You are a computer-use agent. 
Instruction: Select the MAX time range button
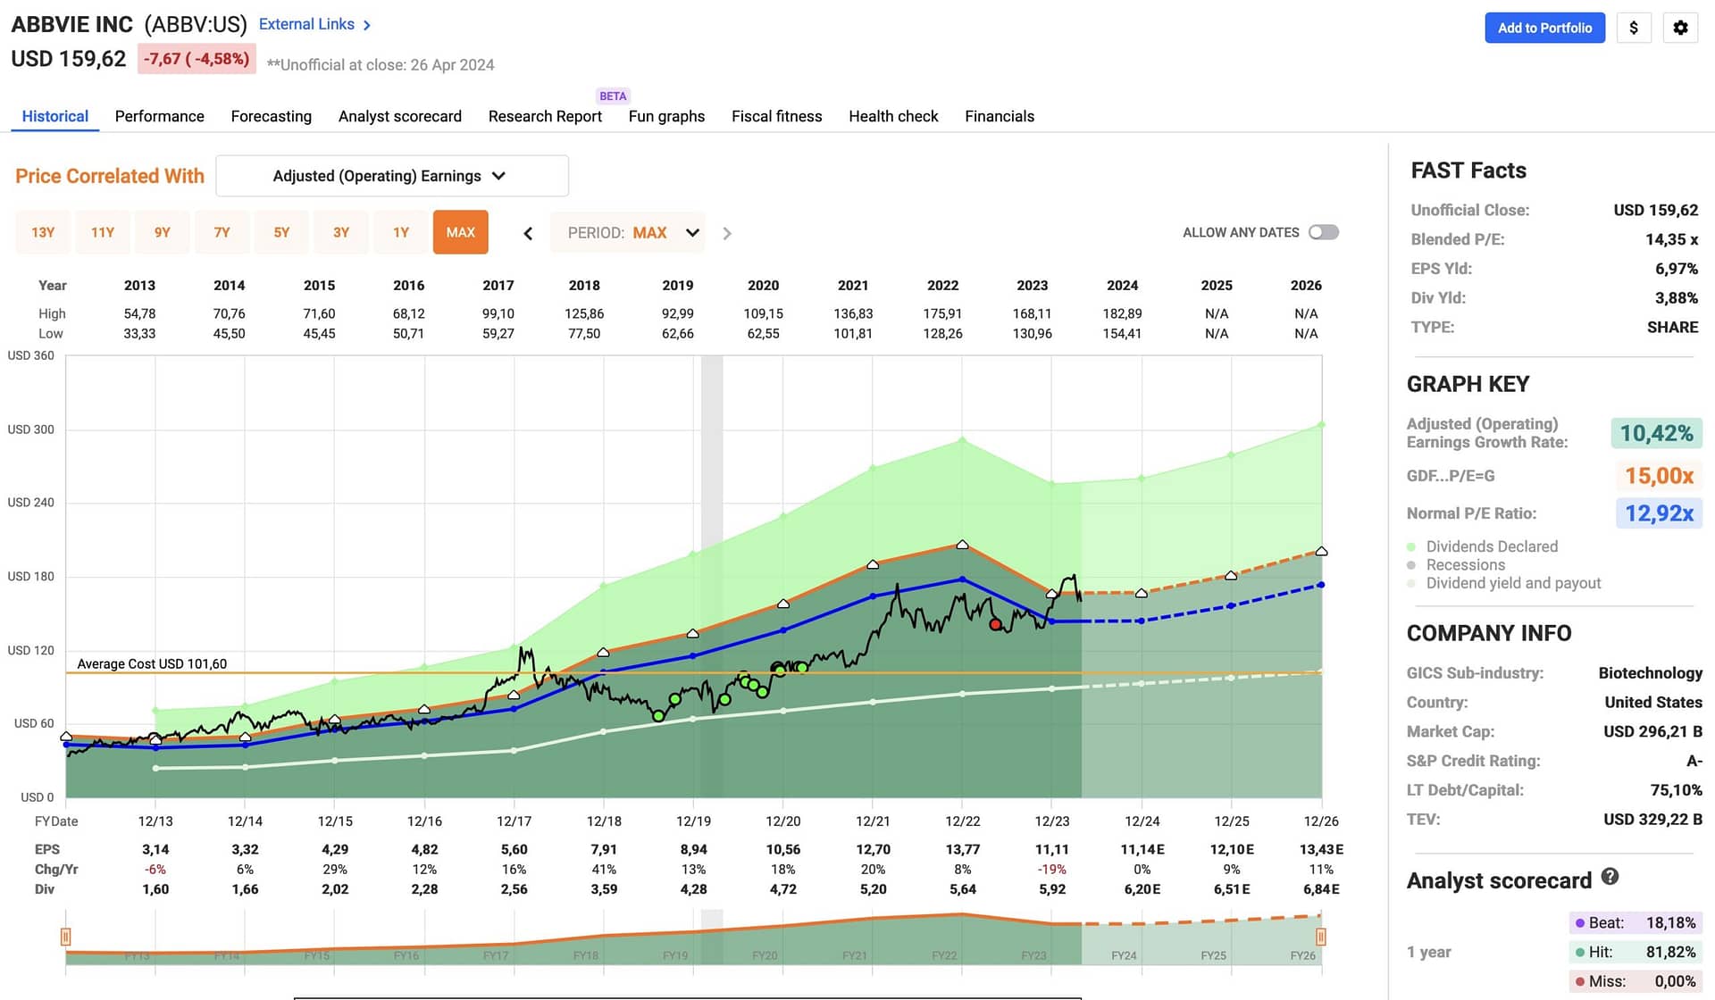(461, 232)
